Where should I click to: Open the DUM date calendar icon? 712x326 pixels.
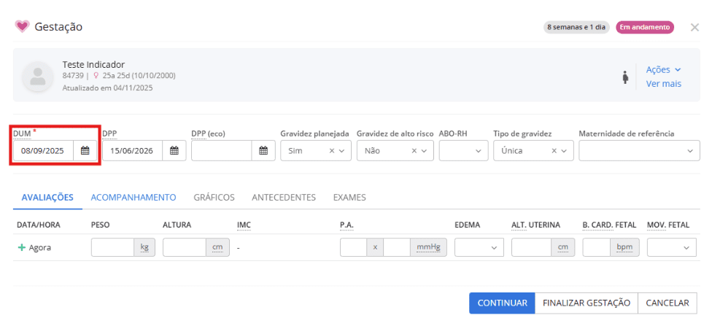(85, 151)
